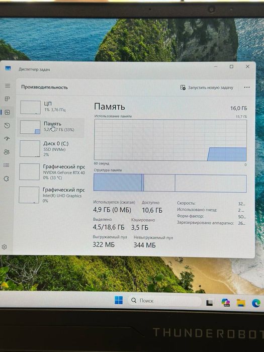264x352 pixels.
Task: Open the hamburger navigation menu
Action: click(x=8, y=86)
